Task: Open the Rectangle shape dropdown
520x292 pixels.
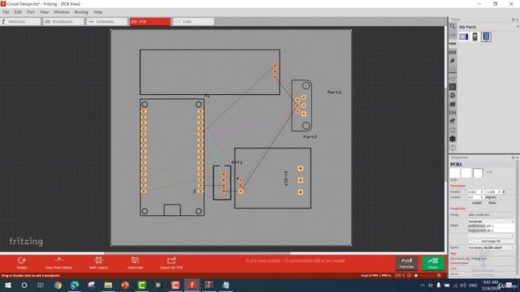Action: 491,221
